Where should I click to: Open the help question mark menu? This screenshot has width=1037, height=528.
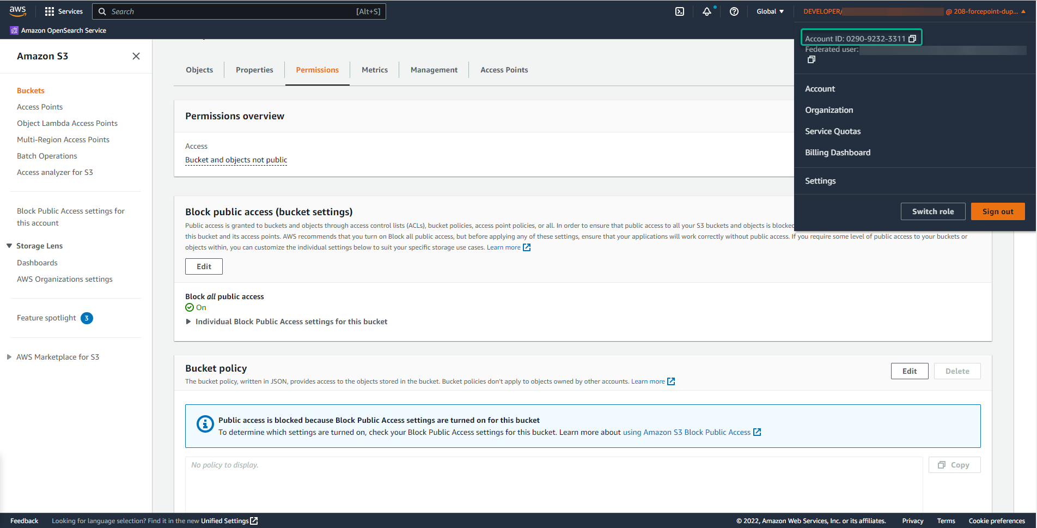734,11
